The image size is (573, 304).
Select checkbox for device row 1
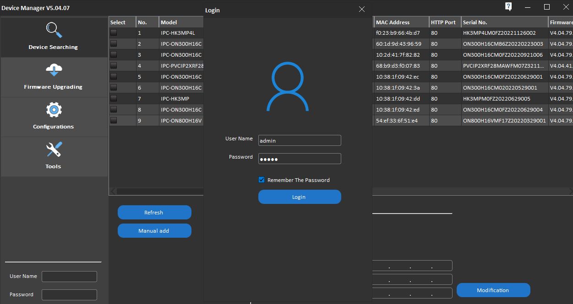[x=114, y=32]
